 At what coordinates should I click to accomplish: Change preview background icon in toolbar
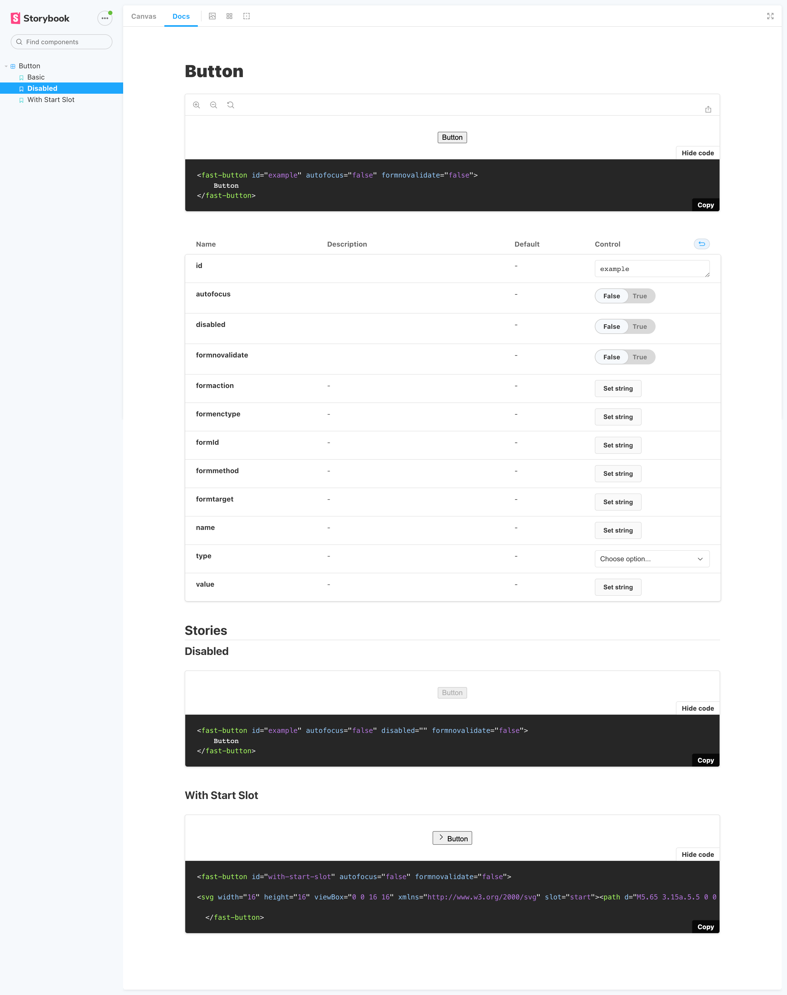[212, 16]
